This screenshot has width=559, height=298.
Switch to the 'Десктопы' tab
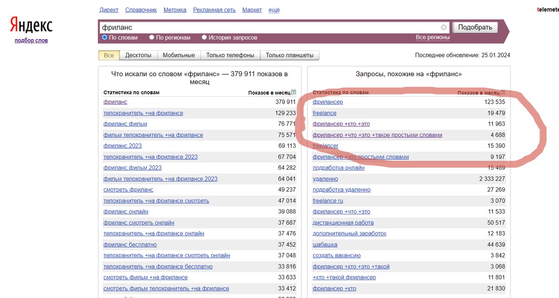coord(138,55)
